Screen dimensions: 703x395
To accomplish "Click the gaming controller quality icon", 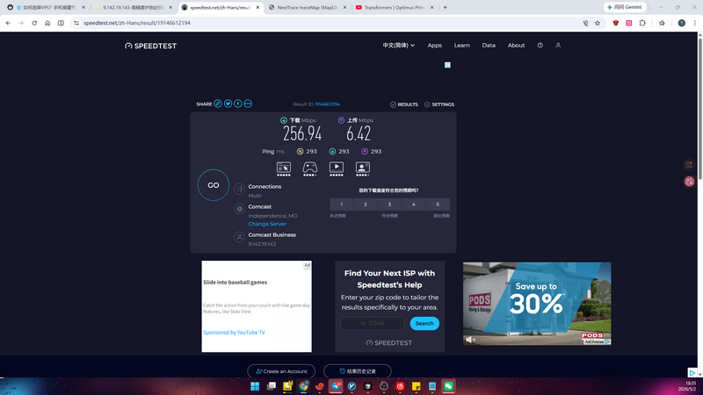I will (x=310, y=168).
